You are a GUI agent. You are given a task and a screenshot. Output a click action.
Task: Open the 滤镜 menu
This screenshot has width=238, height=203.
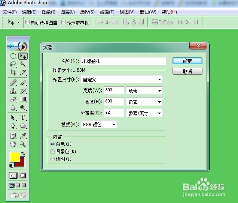pos(107,12)
